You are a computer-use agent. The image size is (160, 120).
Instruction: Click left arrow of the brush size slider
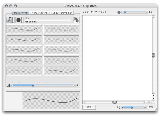pos(123,12)
